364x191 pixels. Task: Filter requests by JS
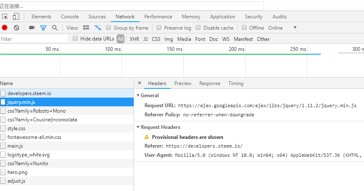[145, 39]
